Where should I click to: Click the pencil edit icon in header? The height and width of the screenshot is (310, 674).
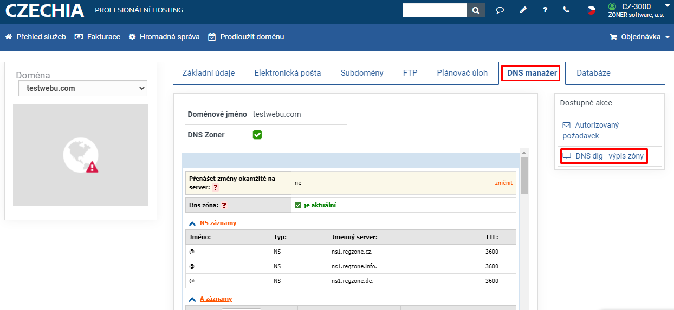coord(523,10)
